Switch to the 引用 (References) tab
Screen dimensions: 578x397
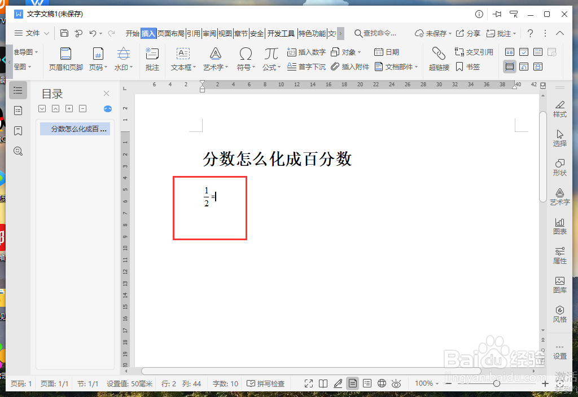(194, 33)
